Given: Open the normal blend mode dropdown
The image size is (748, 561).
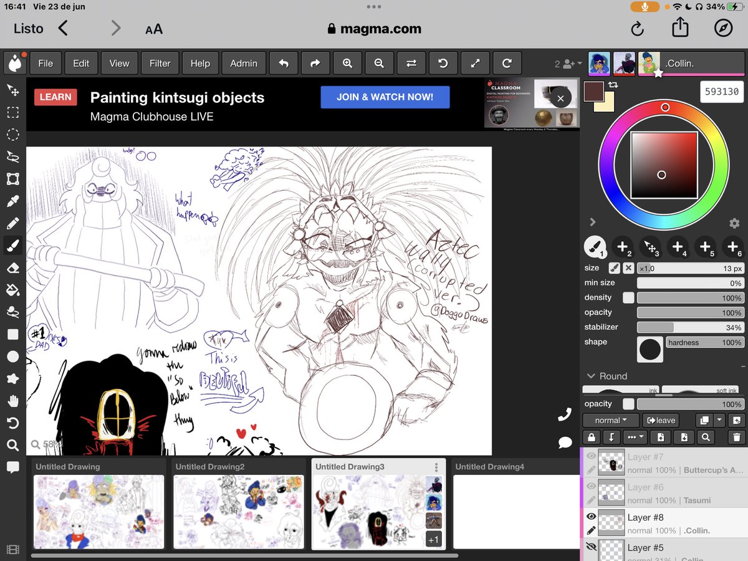Looking at the screenshot, I should tap(611, 421).
